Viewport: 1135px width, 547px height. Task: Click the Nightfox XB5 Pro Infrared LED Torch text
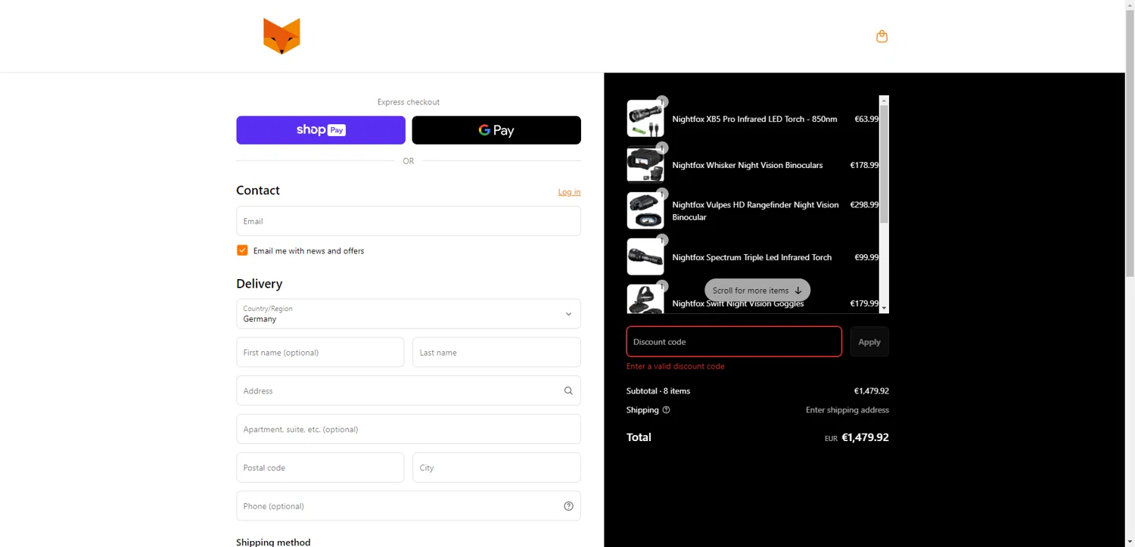[x=754, y=120]
